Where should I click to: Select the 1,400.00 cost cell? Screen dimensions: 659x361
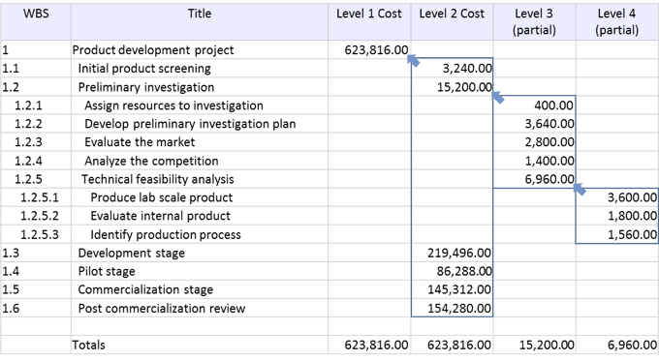click(534, 161)
